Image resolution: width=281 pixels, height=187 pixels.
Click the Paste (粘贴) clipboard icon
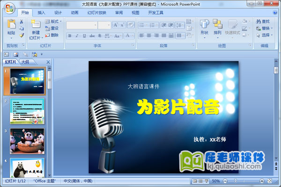point(11,24)
